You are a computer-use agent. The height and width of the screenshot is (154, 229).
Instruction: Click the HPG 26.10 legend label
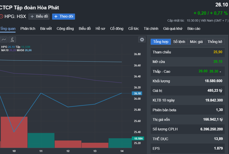coord(8,47)
